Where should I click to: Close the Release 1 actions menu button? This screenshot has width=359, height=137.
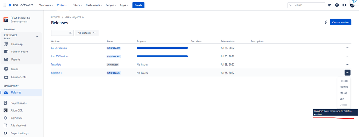click(x=348, y=72)
